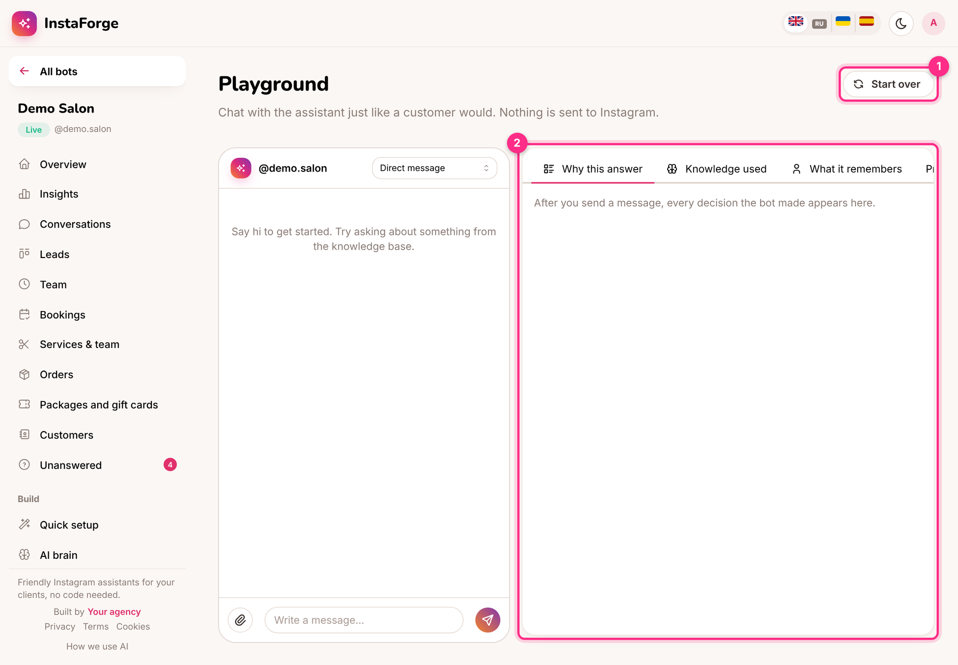Open How we use AI link
This screenshot has height=665, width=958.
[x=97, y=646]
